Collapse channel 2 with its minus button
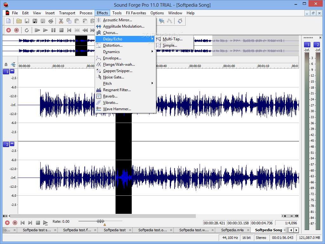The height and width of the screenshot is (244, 325). 12,144
